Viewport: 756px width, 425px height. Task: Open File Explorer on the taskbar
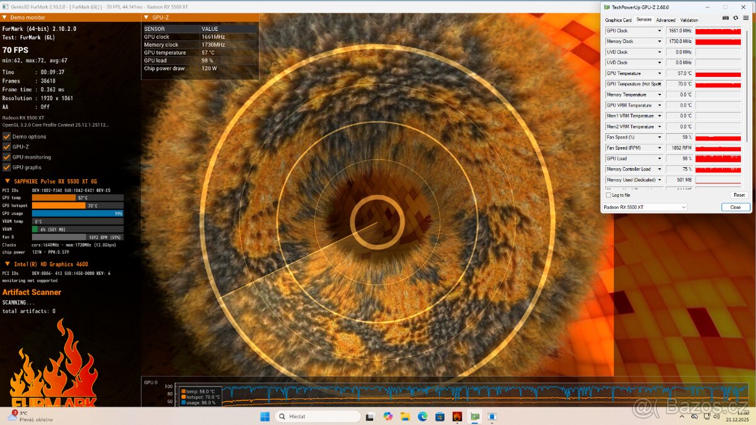(x=405, y=416)
